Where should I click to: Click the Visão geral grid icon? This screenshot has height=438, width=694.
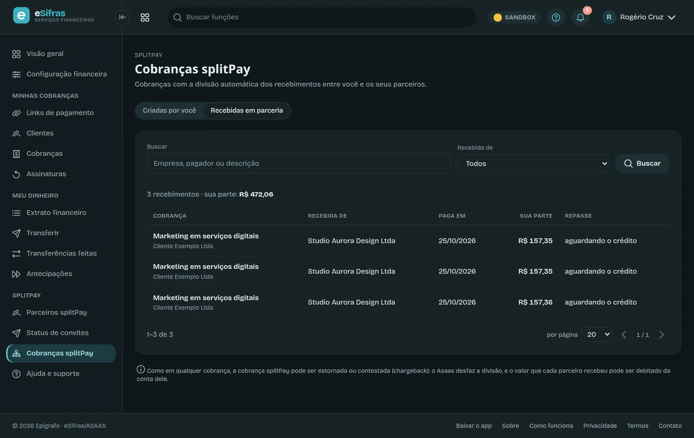[x=16, y=54]
